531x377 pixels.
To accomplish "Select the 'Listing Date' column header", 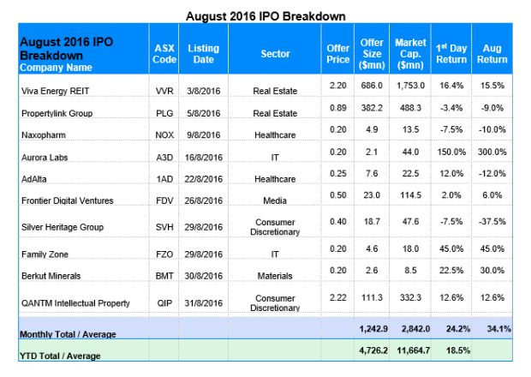I will pos(204,53).
